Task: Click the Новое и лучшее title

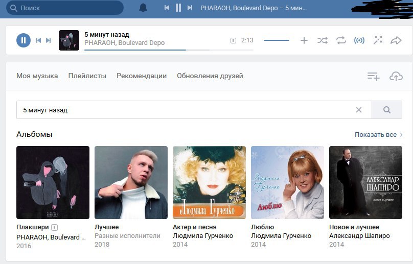Action: (354, 227)
